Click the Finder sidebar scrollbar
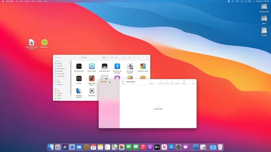This screenshot has width=271, height=152. point(71,78)
